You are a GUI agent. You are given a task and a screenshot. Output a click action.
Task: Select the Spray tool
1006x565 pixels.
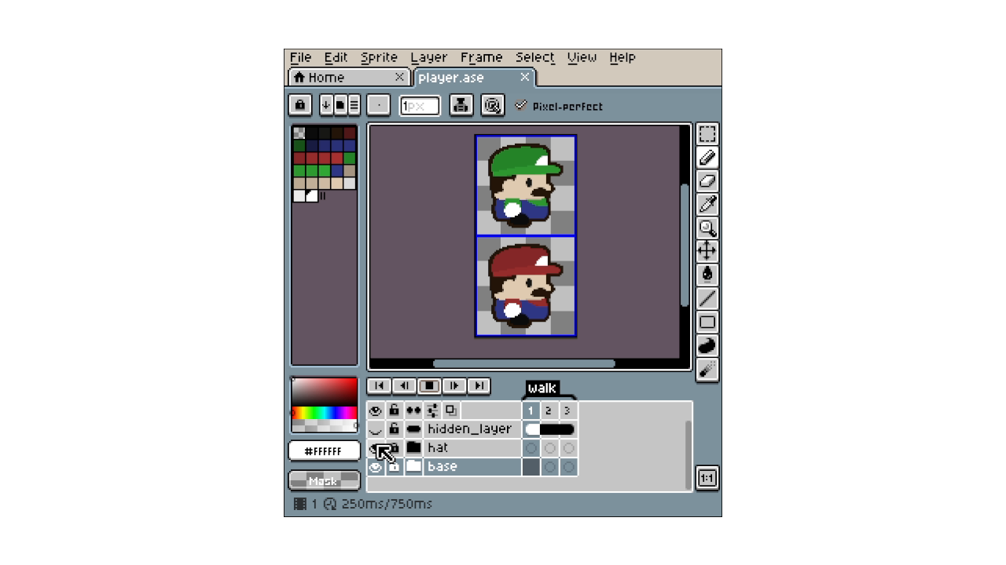[x=707, y=369]
